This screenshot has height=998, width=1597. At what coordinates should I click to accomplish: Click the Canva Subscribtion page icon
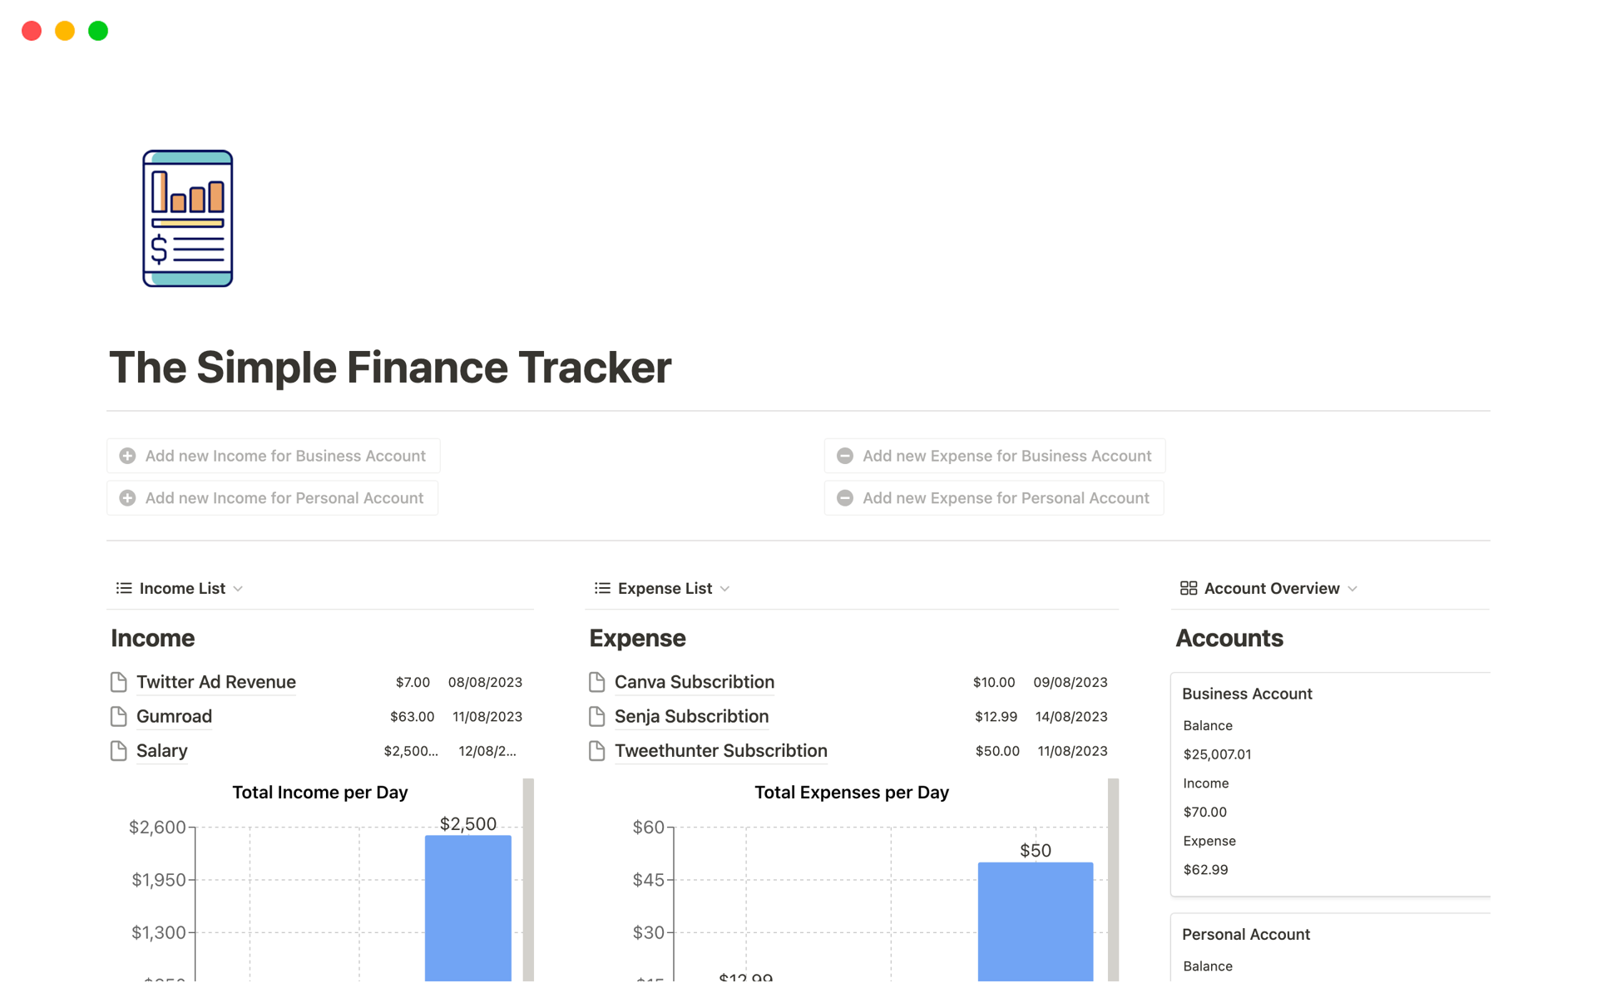(596, 683)
